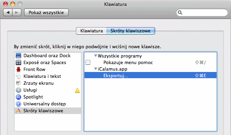Click the Usługi gear icon
Viewport: 231px width, 135px height.
[x=18, y=90]
